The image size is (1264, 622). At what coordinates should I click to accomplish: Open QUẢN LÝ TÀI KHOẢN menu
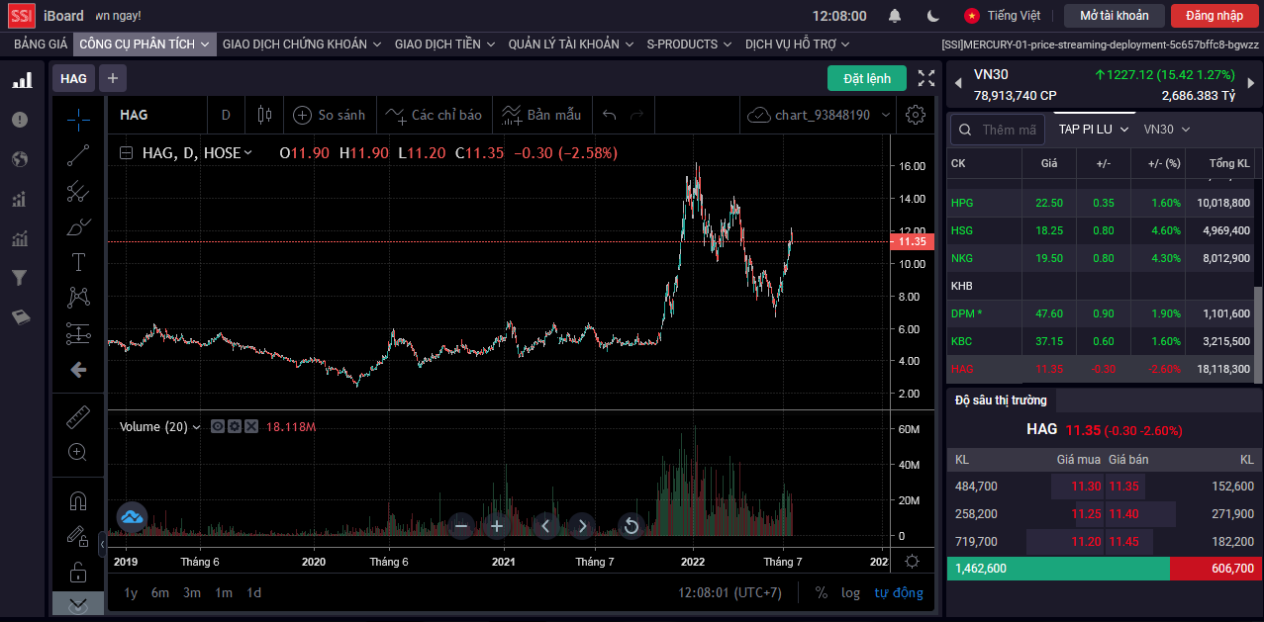tap(571, 44)
